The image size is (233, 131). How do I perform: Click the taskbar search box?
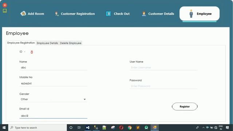[x=37, y=128]
